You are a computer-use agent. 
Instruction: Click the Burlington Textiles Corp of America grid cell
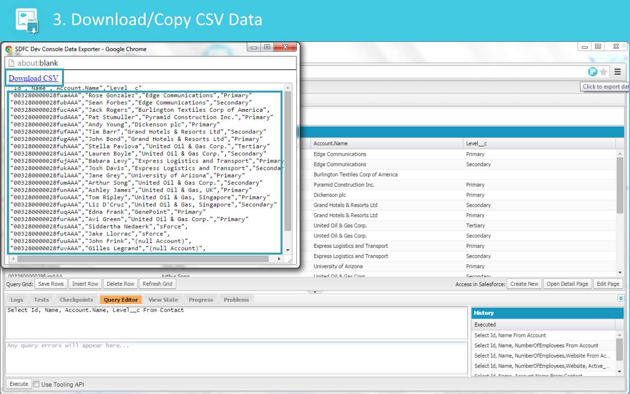click(x=387, y=174)
